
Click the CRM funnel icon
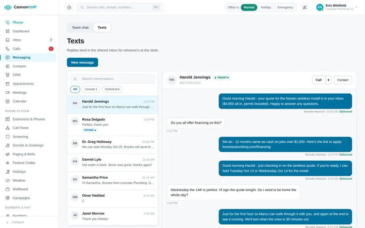point(8,75)
